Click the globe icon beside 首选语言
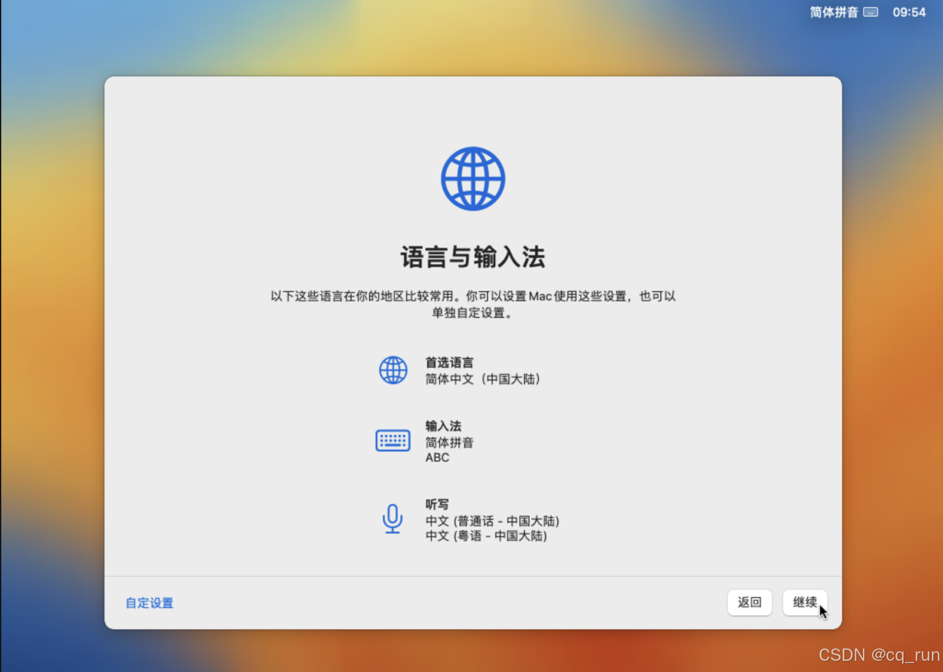The height and width of the screenshot is (672, 943). [x=393, y=370]
